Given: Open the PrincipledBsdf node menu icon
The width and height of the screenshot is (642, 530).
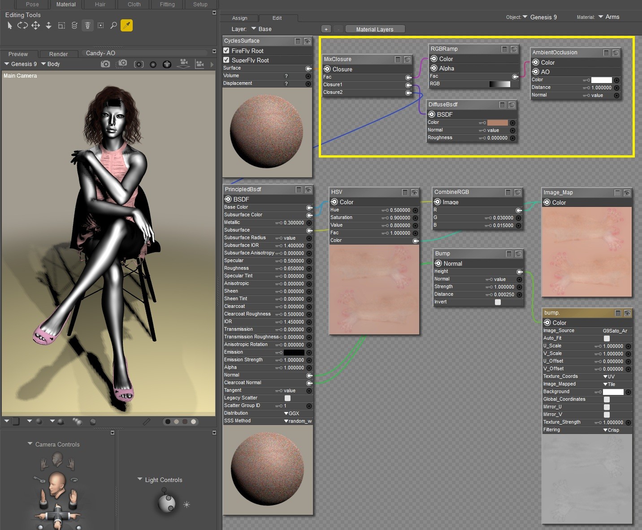Looking at the screenshot, I should click(299, 190).
